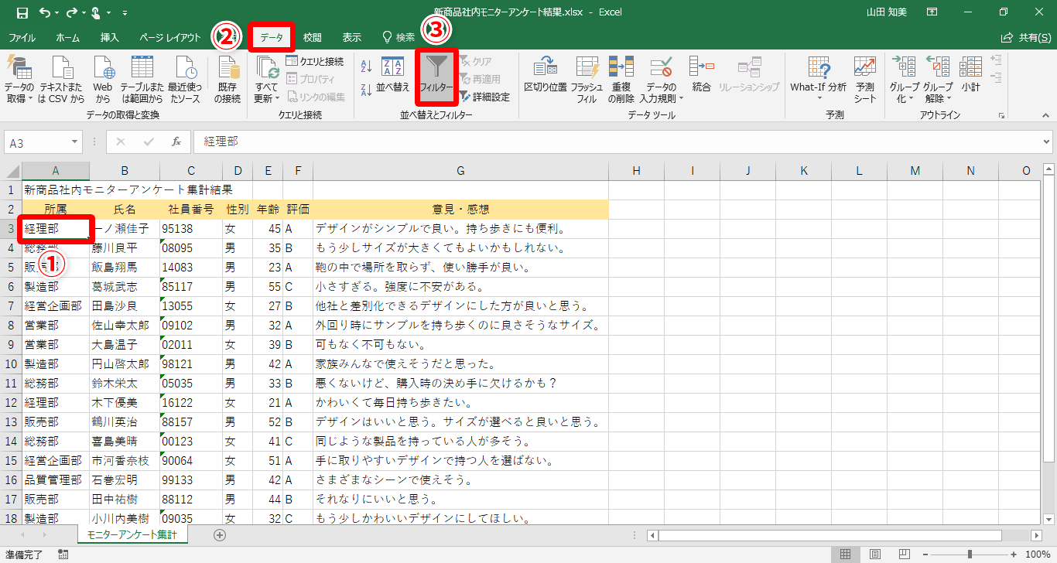
Task: Open 詳細設定 advanced filter
Action: (x=484, y=97)
